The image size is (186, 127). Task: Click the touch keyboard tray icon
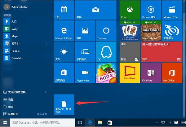(x=183, y=123)
